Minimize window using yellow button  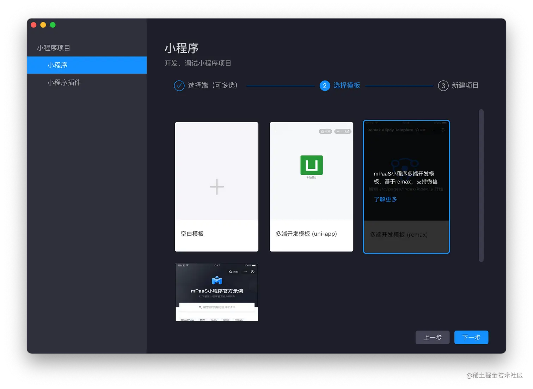(x=43, y=25)
